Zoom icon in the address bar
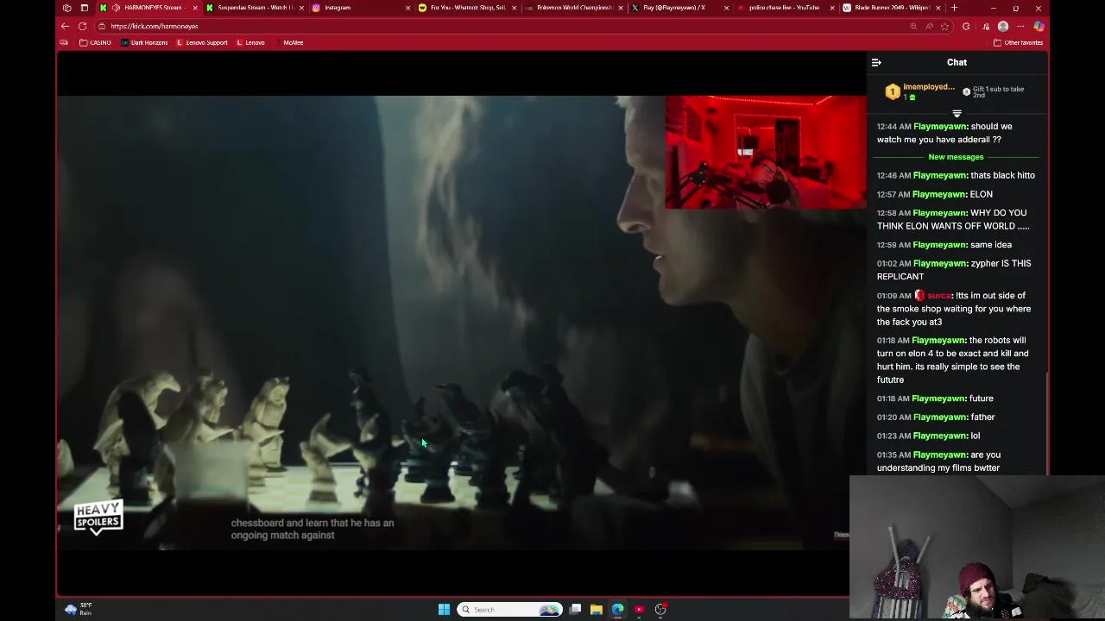Image resolution: width=1105 pixels, height=621 pixels. click(913, 26)
